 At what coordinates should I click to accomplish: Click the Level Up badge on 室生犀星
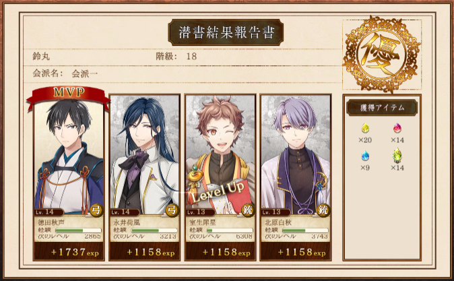pos(218,192)
